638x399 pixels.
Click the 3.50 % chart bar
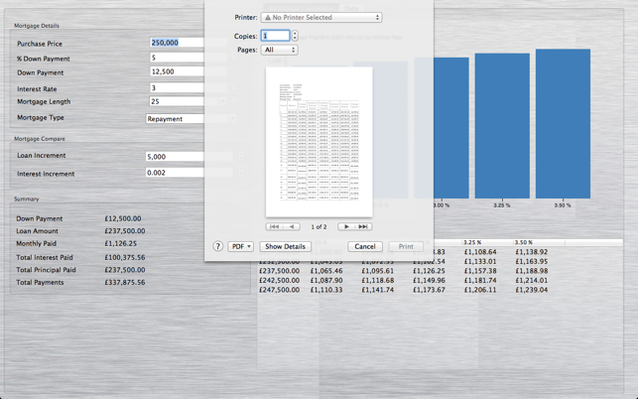(x=563, y=124)
